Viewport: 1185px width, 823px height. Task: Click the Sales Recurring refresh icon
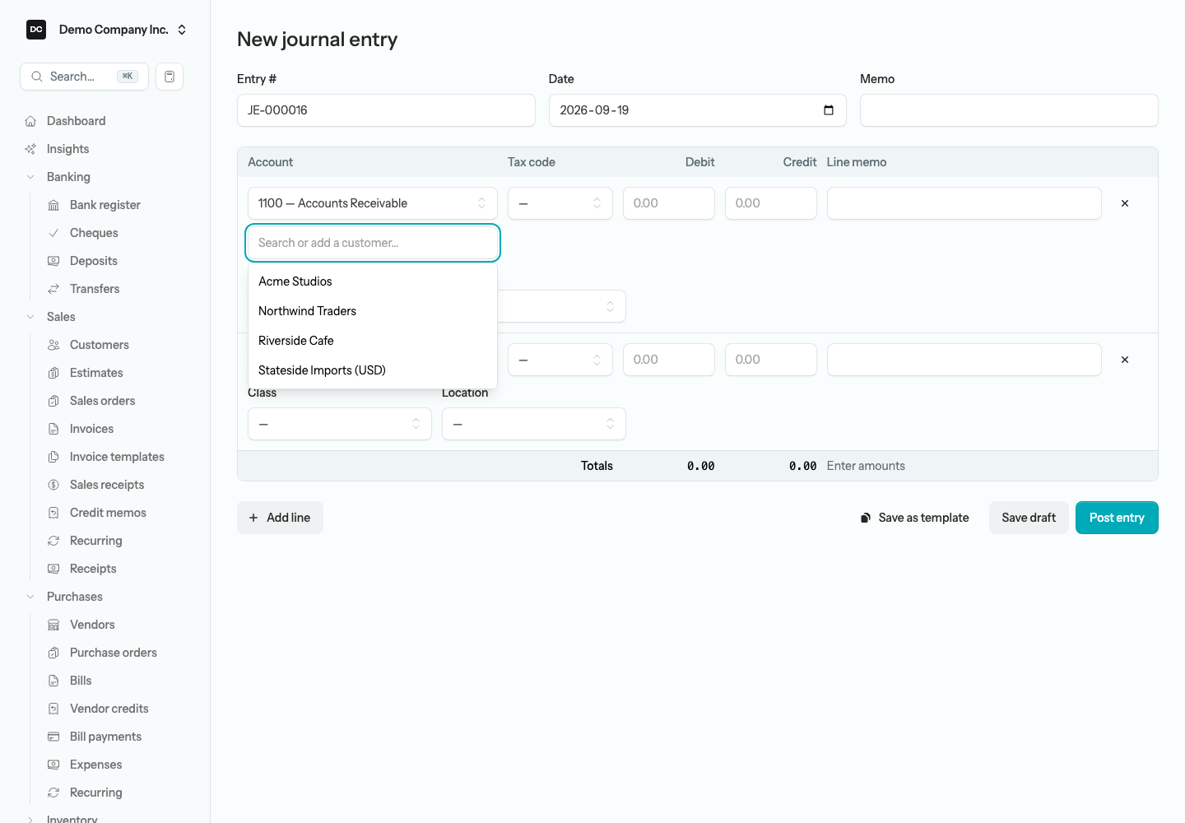53,541
